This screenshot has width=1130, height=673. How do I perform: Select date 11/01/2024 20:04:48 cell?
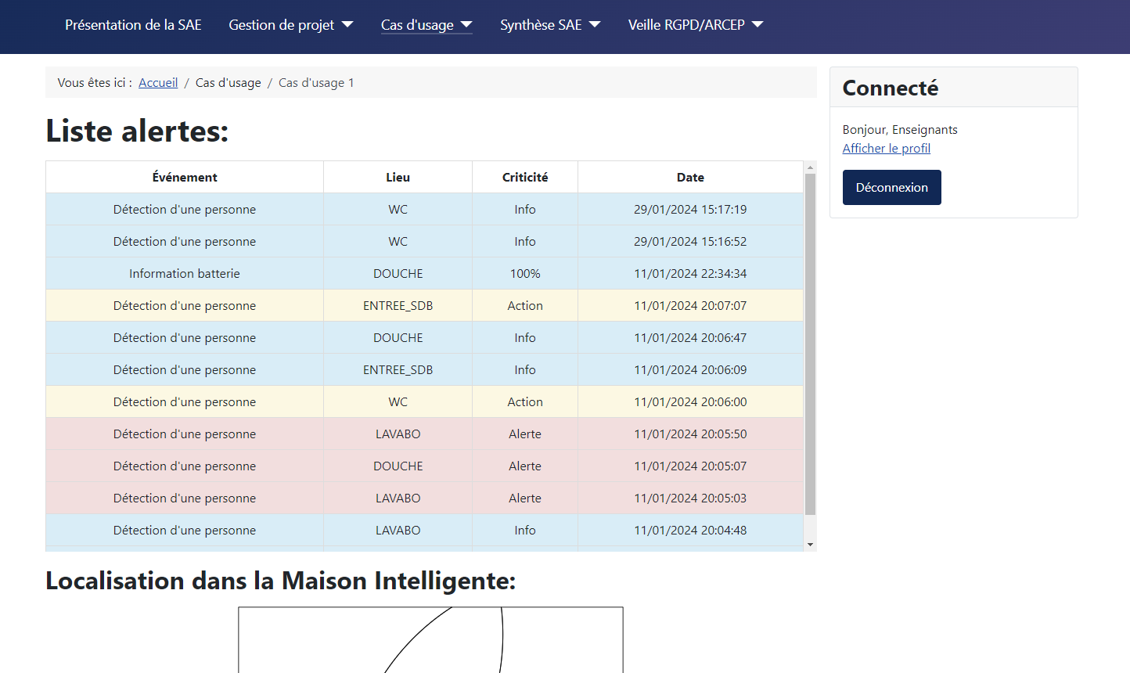[690, 530]
